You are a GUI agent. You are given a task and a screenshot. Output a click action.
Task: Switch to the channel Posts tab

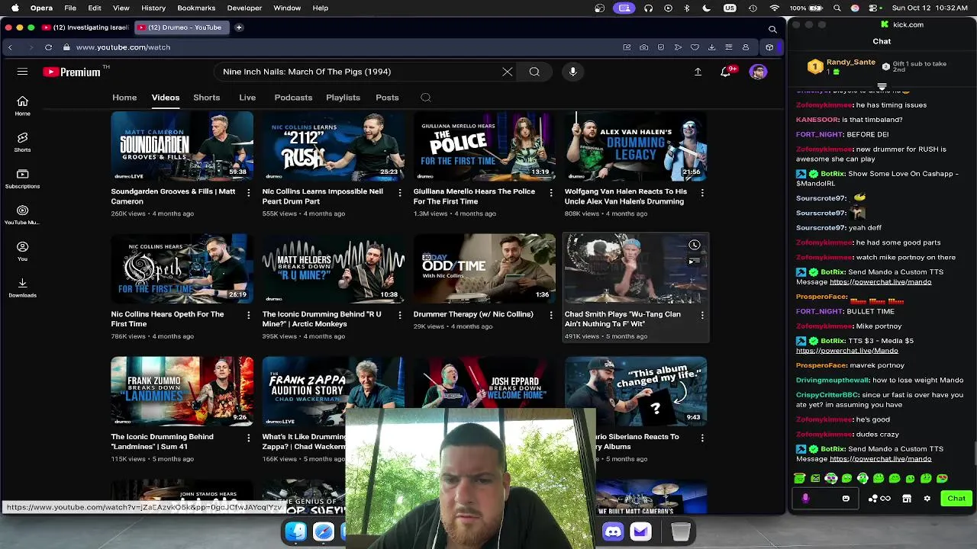tap(387, 98)
